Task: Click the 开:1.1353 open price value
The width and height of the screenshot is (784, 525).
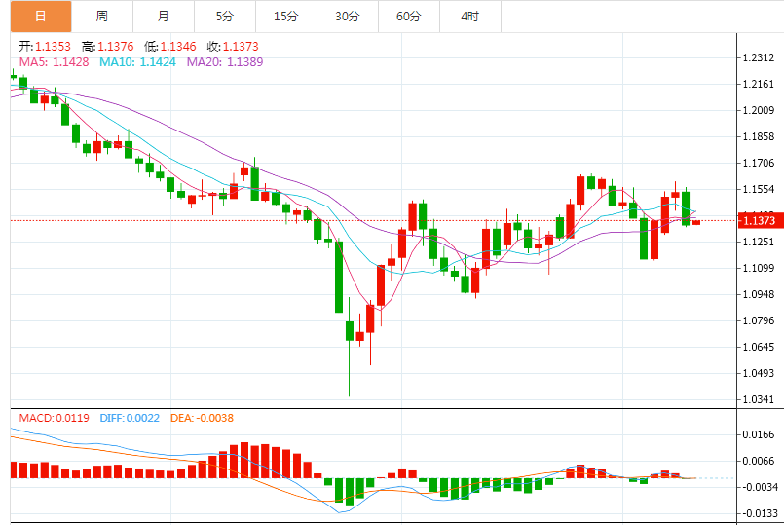Action: pyautogui.click(x=45, y=47)
